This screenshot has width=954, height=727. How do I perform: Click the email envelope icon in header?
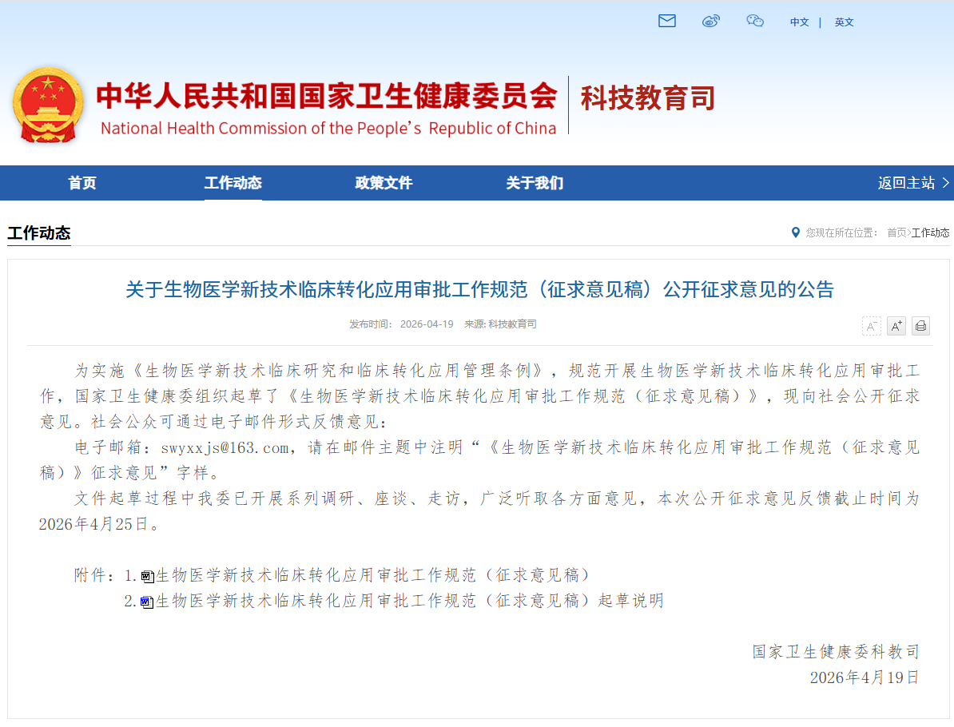[x=667, y=22]
